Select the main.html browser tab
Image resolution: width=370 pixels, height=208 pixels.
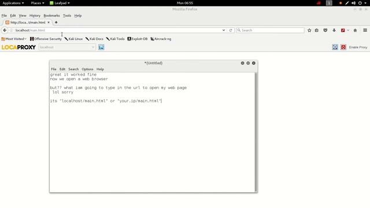28,23
